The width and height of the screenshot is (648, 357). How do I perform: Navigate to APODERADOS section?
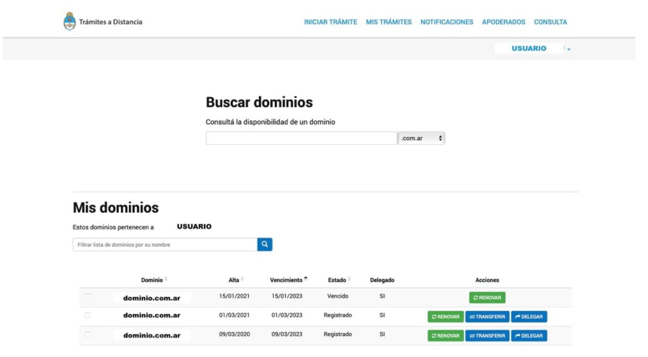coord(503,22)
